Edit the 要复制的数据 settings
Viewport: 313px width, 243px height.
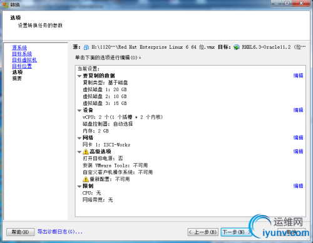[298, 76]
